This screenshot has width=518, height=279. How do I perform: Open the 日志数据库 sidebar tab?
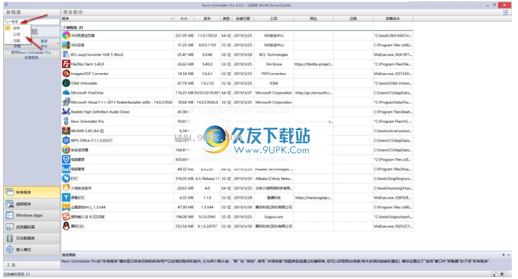click(32, 238)
